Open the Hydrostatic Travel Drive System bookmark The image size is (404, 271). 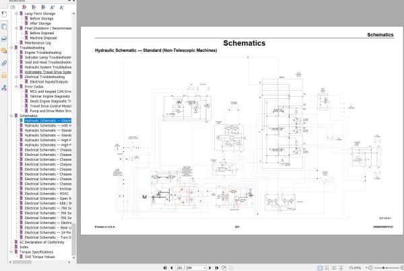[48, 72]
